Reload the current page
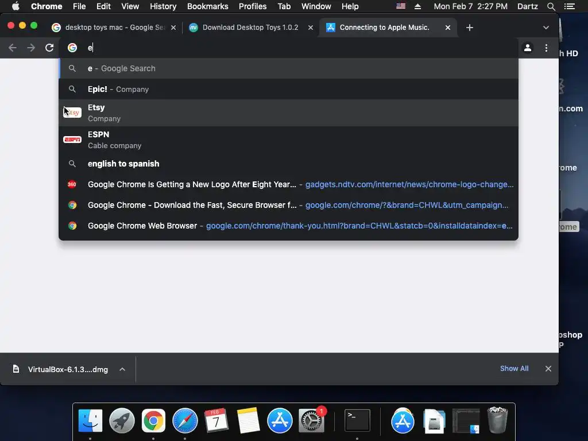The width and height of the screenshot is (588, 441). [49, 48]
